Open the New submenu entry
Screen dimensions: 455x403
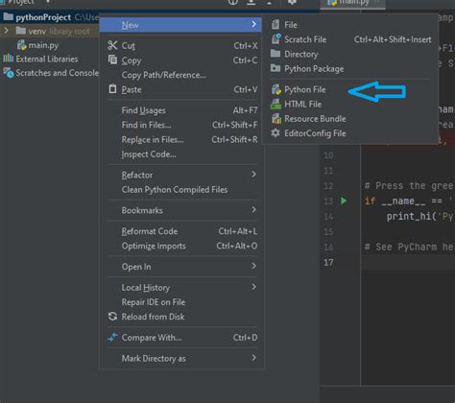click(x=180, y=25)
